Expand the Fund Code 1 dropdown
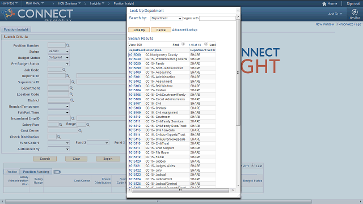Image resolution: width=363 pixels, height=204 pixels. [x=58, y=143]
